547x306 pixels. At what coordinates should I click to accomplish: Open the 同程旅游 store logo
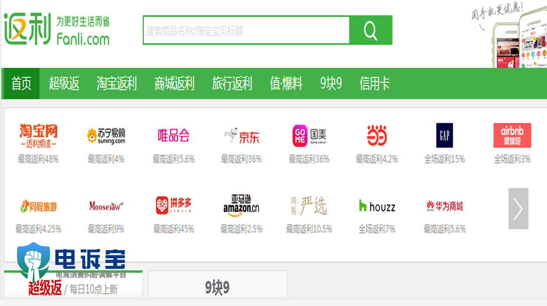pyautogui.click(x=38, y=207)
